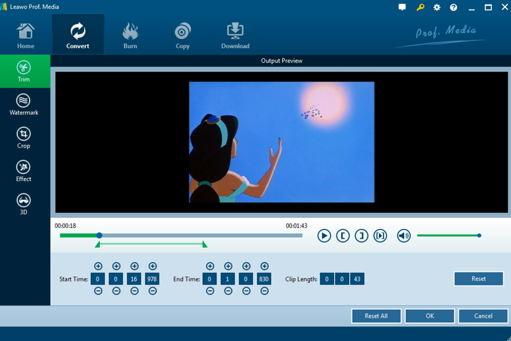Open the Watermark panel
Screen dimensions: 511x341
(x=24, y=104)
